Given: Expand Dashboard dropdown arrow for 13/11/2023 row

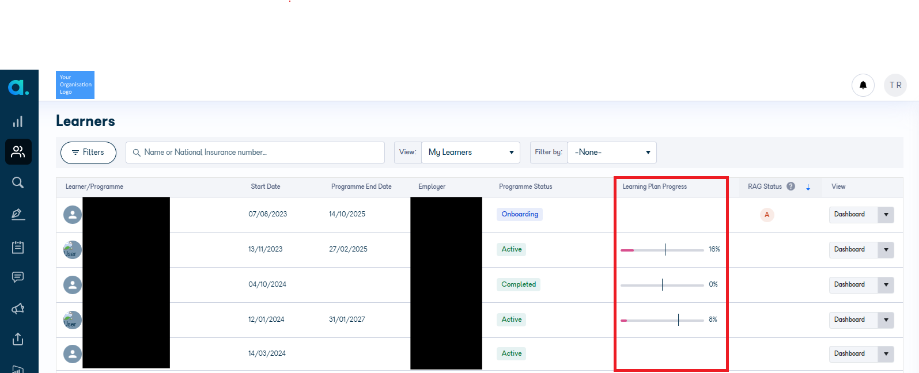Looking at the screenshot, I should click(886, 250).
